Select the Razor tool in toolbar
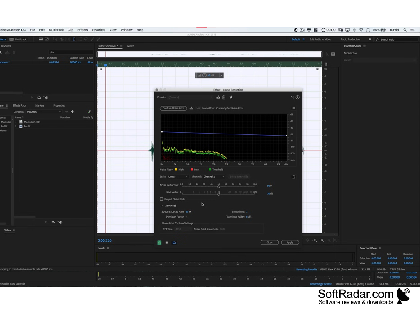This screenshot has width=420, height=315. click(x=61, y=39)
